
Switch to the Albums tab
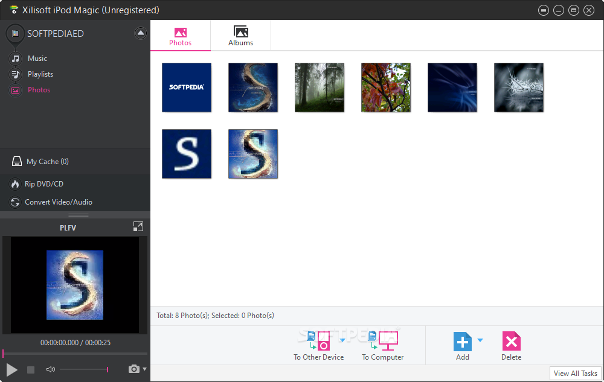[241, 37]
